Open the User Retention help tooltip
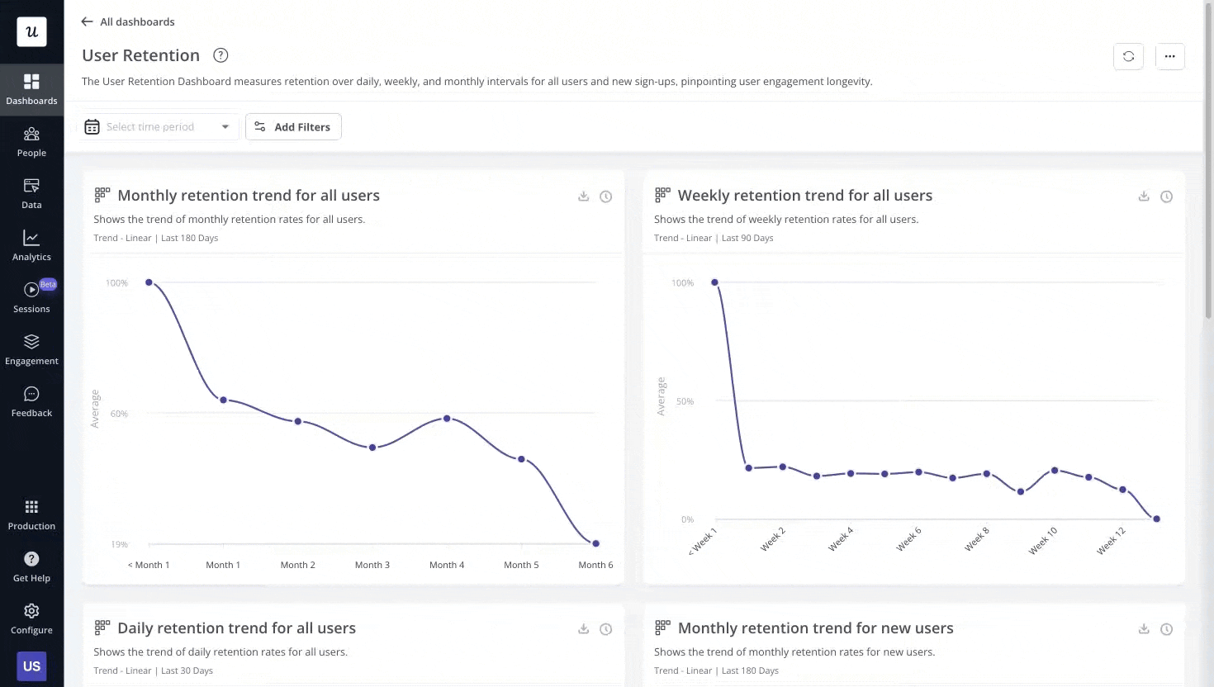The height and width of the screenshot is (687, 1214). [x=220, y=54]
